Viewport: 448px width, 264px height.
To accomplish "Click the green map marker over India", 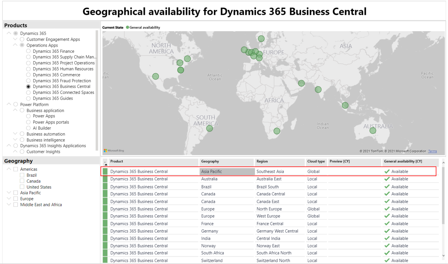I will (x=318, y=89).
